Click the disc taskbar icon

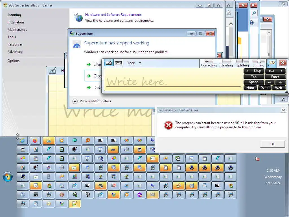[49, 204]
